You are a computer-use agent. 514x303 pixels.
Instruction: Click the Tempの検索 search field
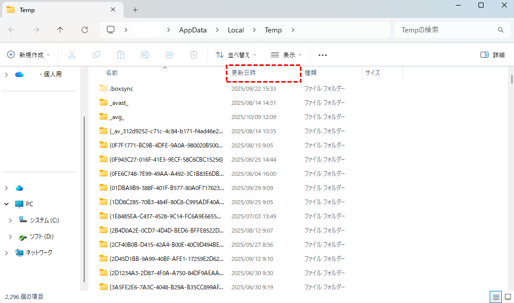pyautogui.click(x=447, y=30)
